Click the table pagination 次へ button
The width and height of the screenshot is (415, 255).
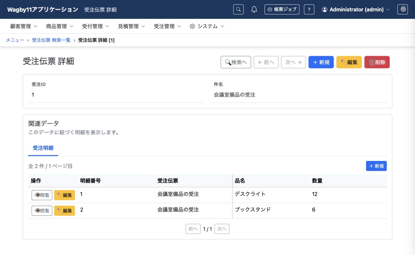(222, 229)
